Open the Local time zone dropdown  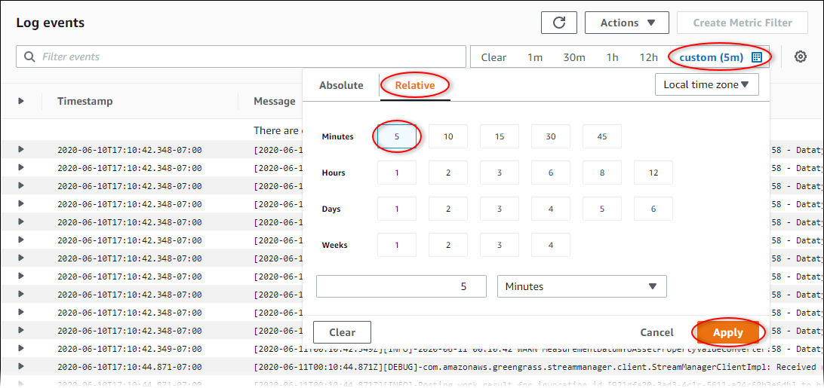point(706,85)
